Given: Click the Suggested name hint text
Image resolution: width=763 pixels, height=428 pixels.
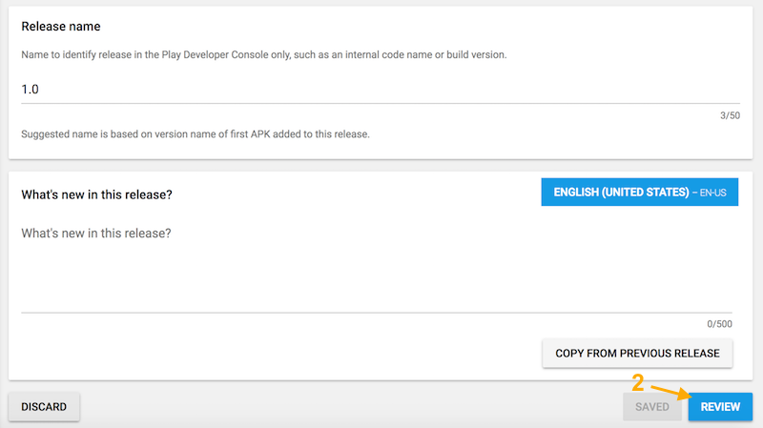Looking at the screenshot, I should click(196, 134).
